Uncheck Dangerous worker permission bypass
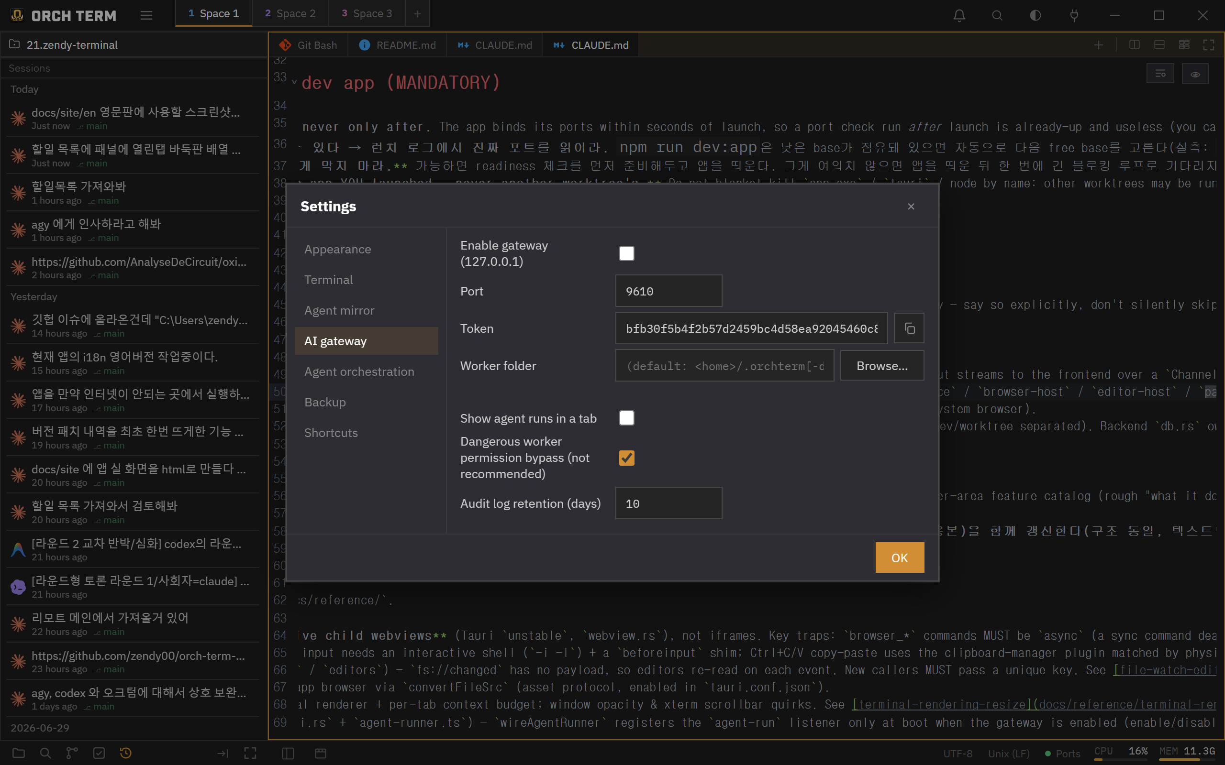Image resolution: width=1225 pixels, height=765 pixels. click(627, 458)
